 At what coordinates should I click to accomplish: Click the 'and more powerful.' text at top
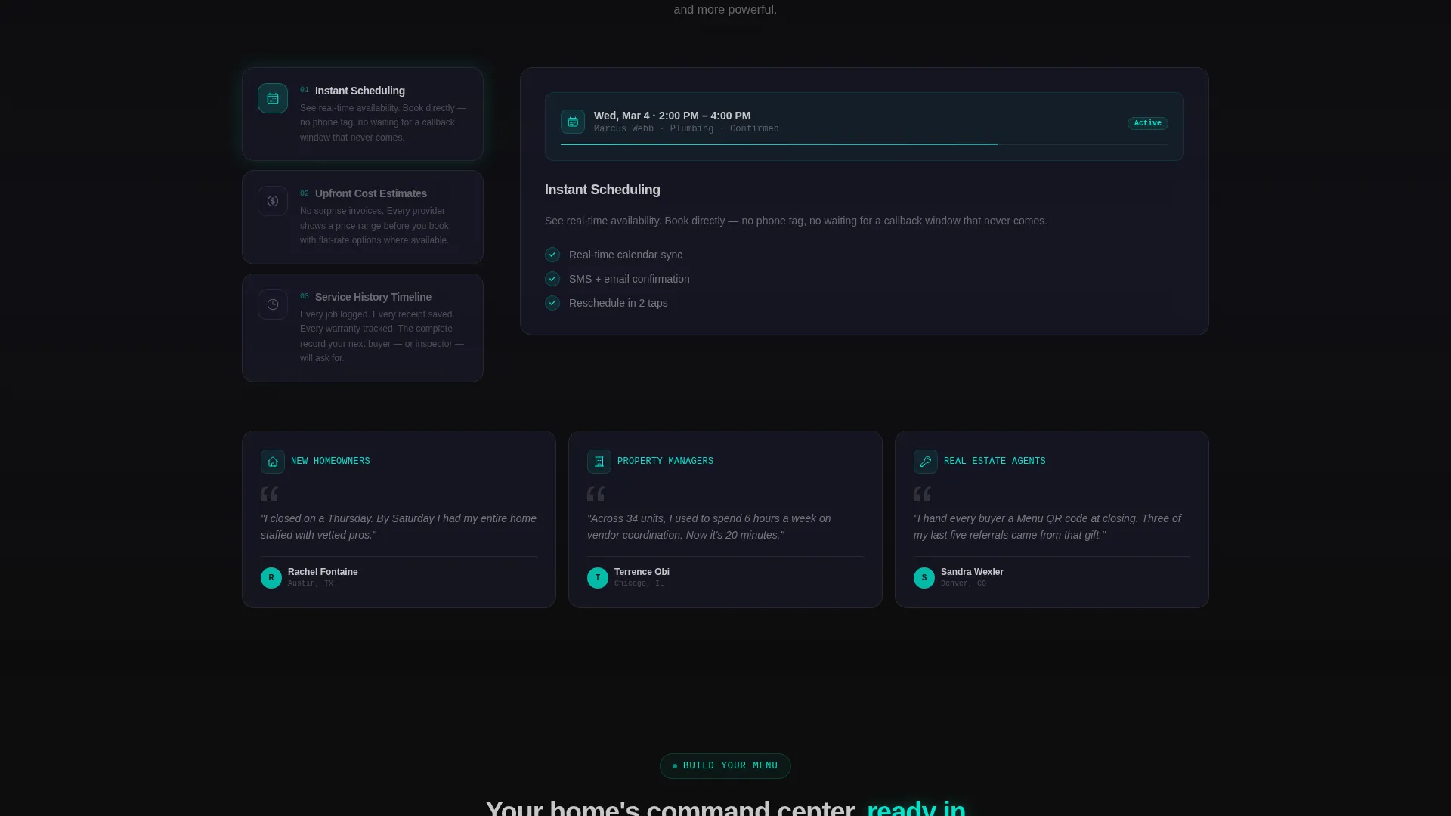[x=725, y=10]
